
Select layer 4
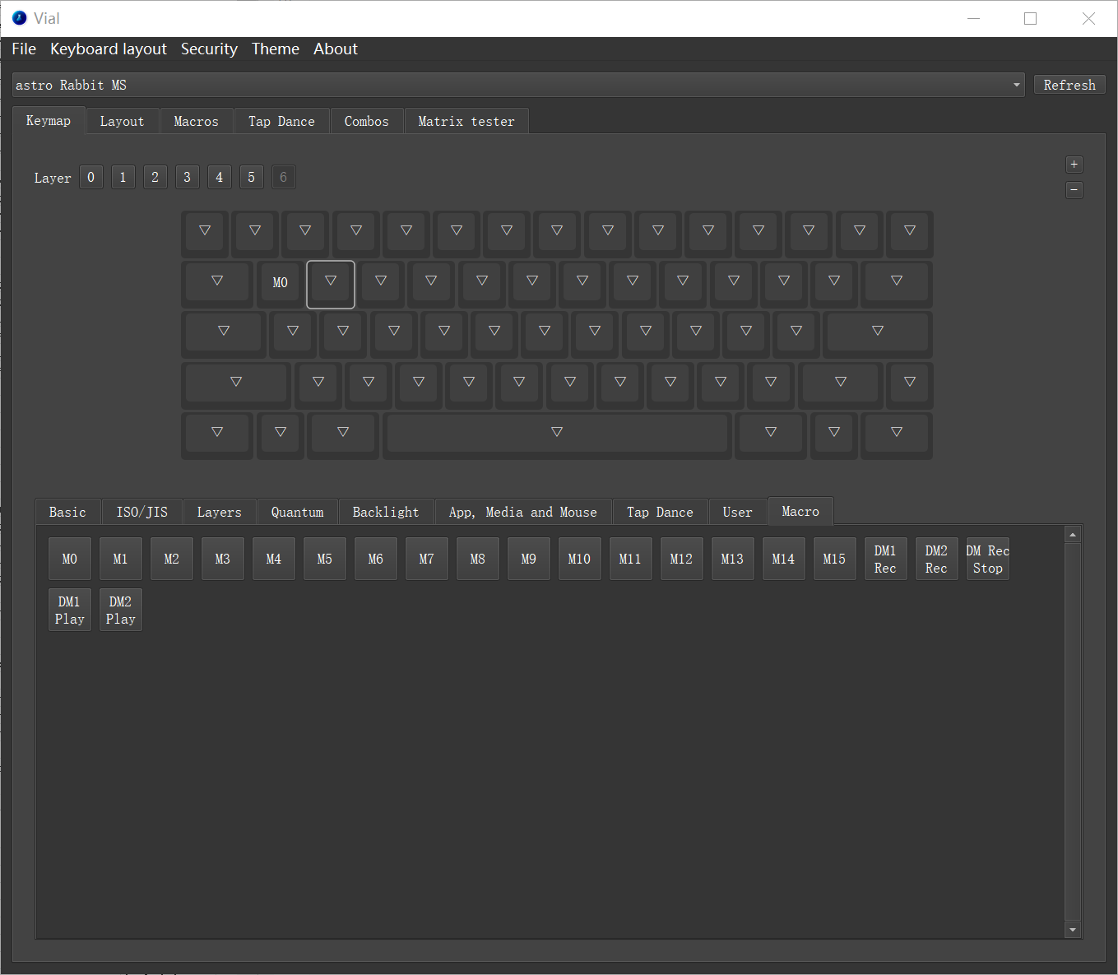pyautogui.click(x=220, y=177)
